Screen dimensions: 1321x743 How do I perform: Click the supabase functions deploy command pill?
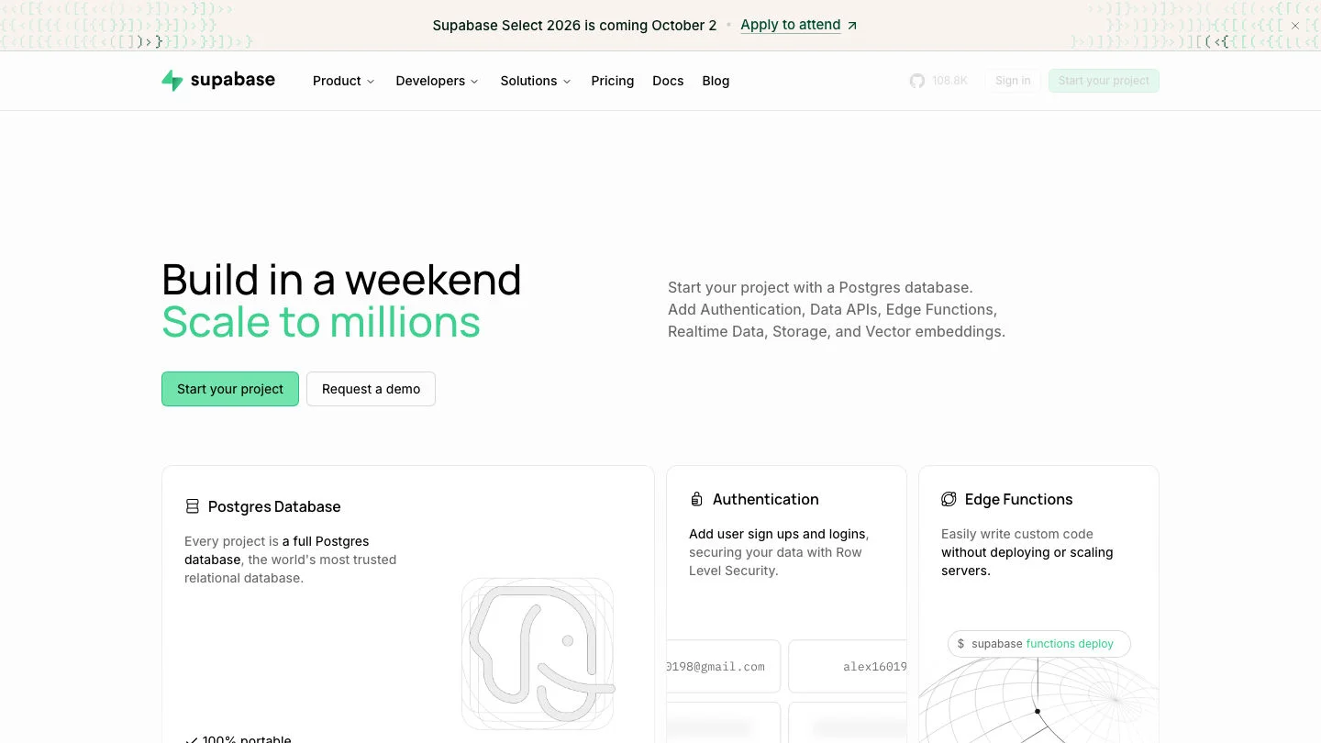pyautogui.click(x=1039, y=644)
